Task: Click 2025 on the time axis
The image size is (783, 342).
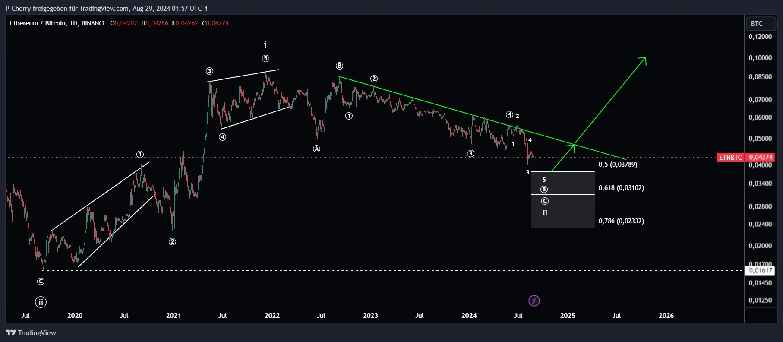Action: pos(568,316)
